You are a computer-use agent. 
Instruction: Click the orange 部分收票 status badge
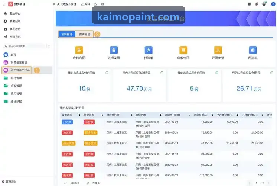[x=69, y=143]
